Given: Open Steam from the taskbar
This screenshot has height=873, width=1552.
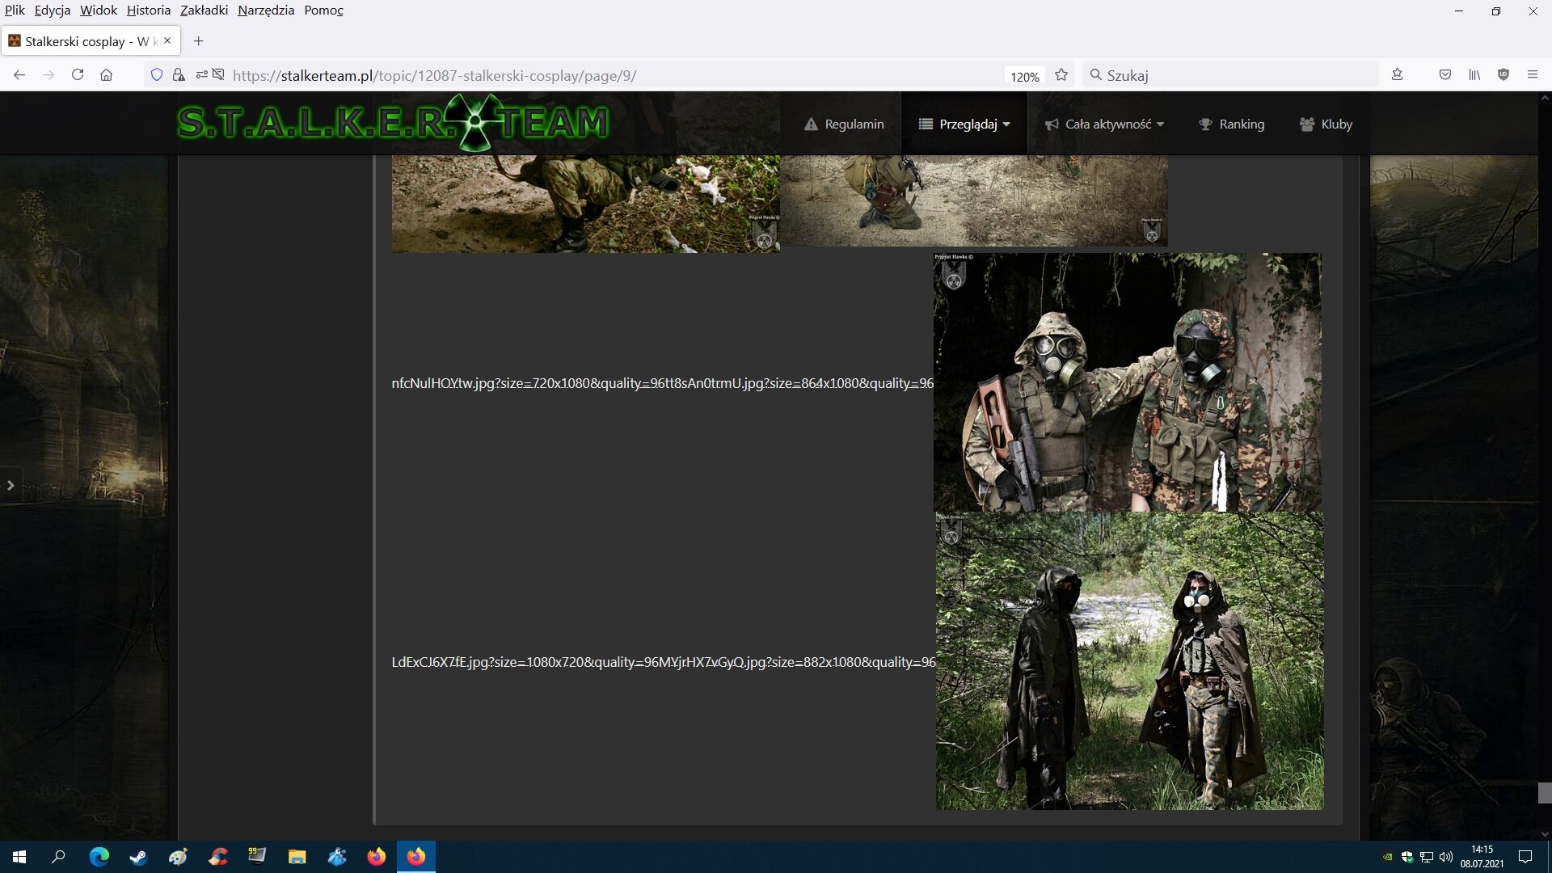Looking at the screenshot, I should [138, 857].
